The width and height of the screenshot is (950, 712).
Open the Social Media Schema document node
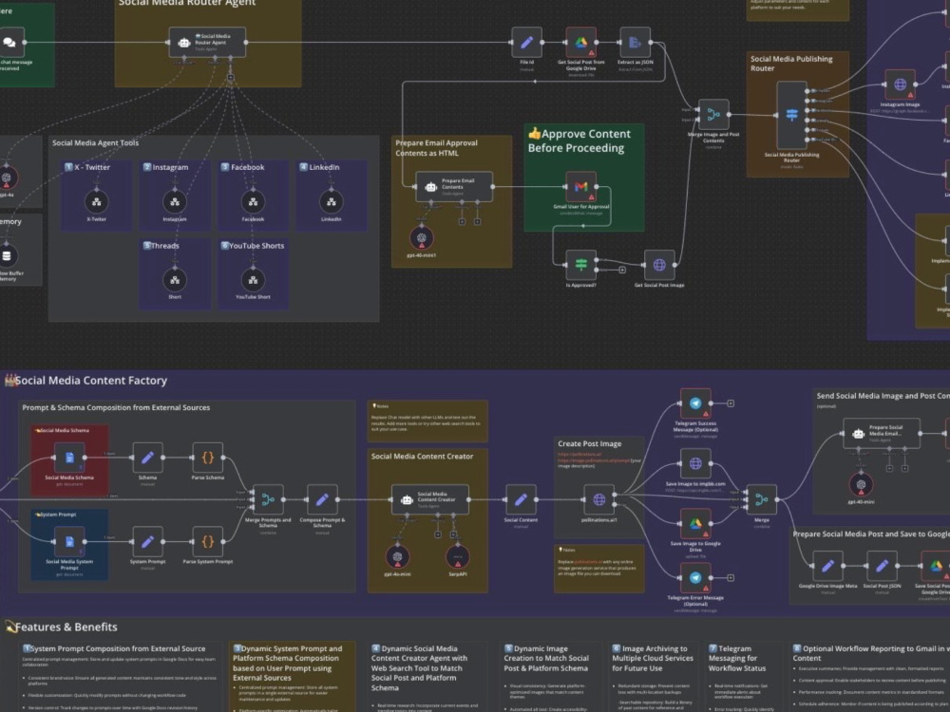(x=69, y=458)
